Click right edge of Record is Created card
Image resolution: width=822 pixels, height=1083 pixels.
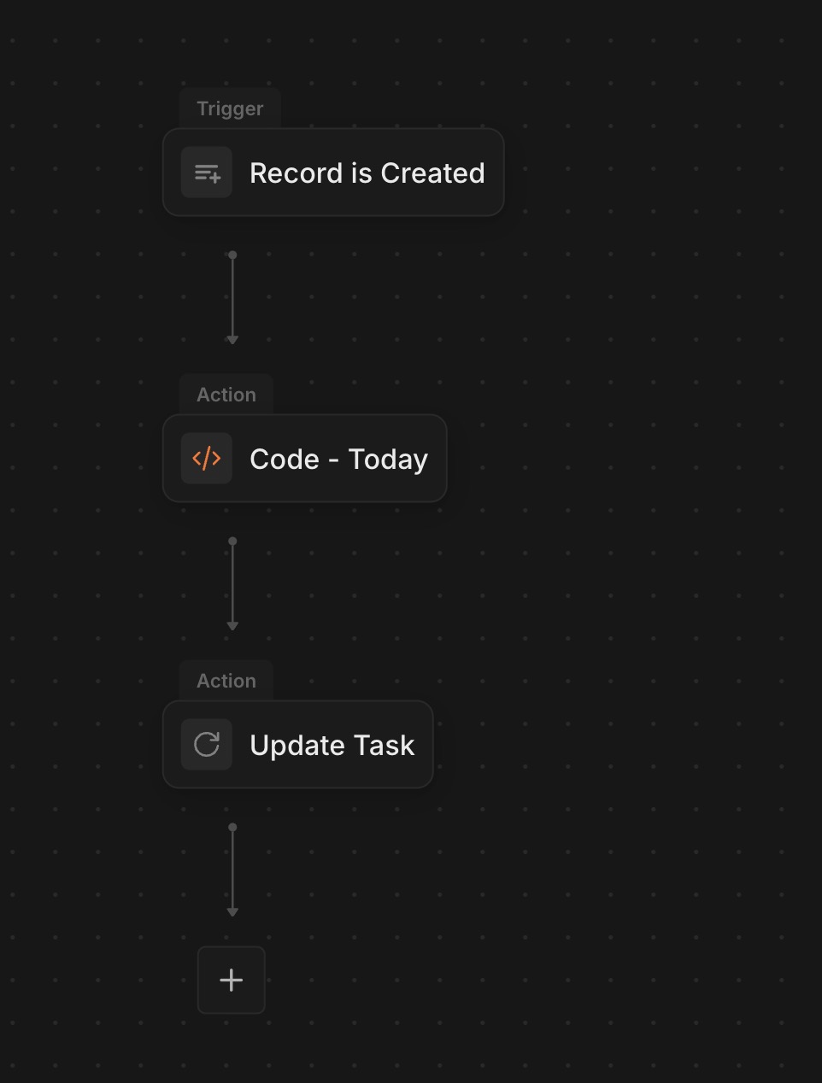pos(501,173)
